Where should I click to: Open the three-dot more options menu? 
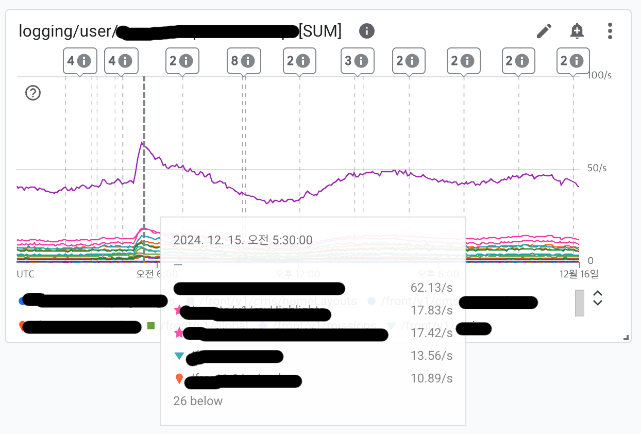pyautogui.click(x=610, y=31)
